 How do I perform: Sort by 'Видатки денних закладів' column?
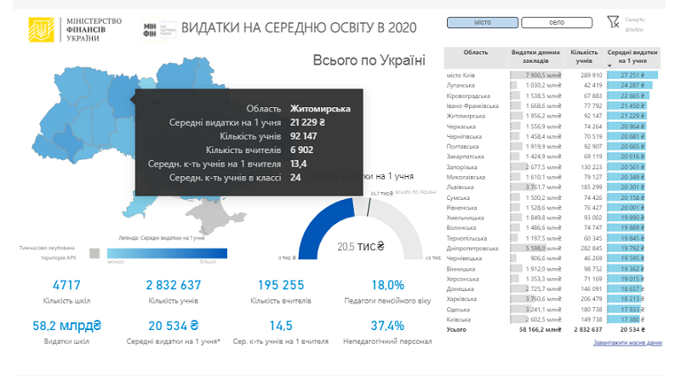535,57
